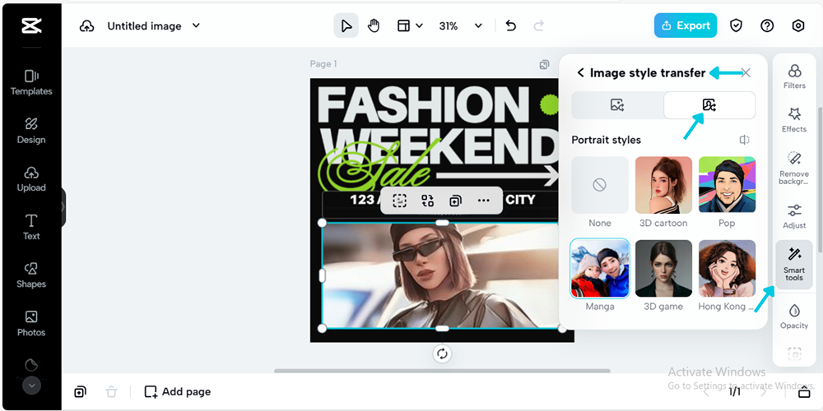
Task: Open the Adjust settings panel
Action: click(x=794, y=217)
